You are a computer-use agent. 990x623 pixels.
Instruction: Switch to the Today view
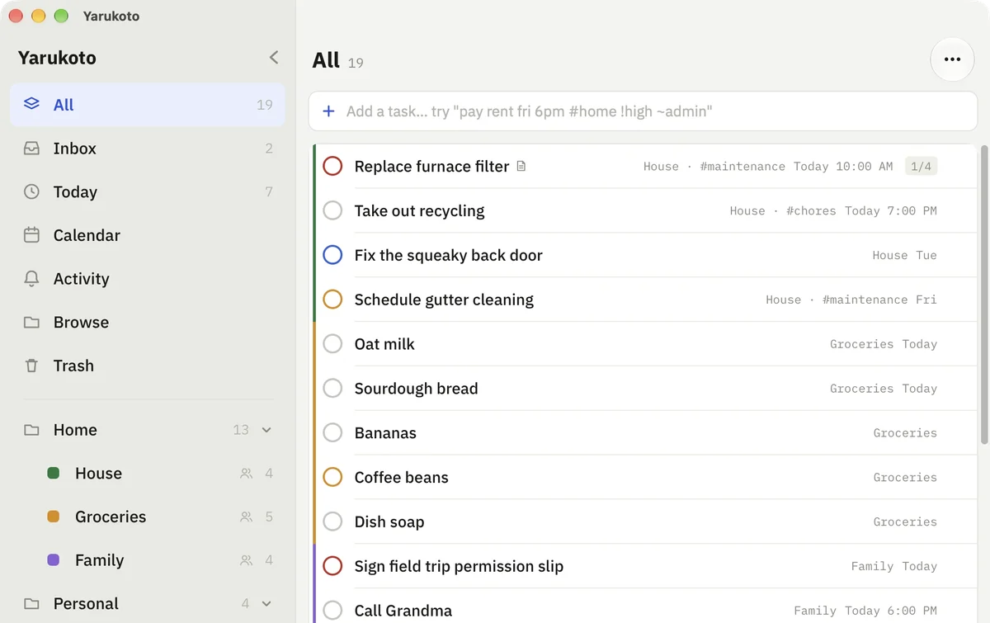tap(148, 191)
